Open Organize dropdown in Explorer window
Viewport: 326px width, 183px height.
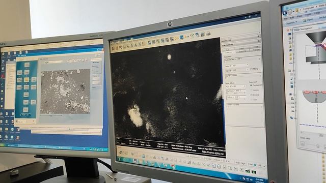(x=291, y=23)
